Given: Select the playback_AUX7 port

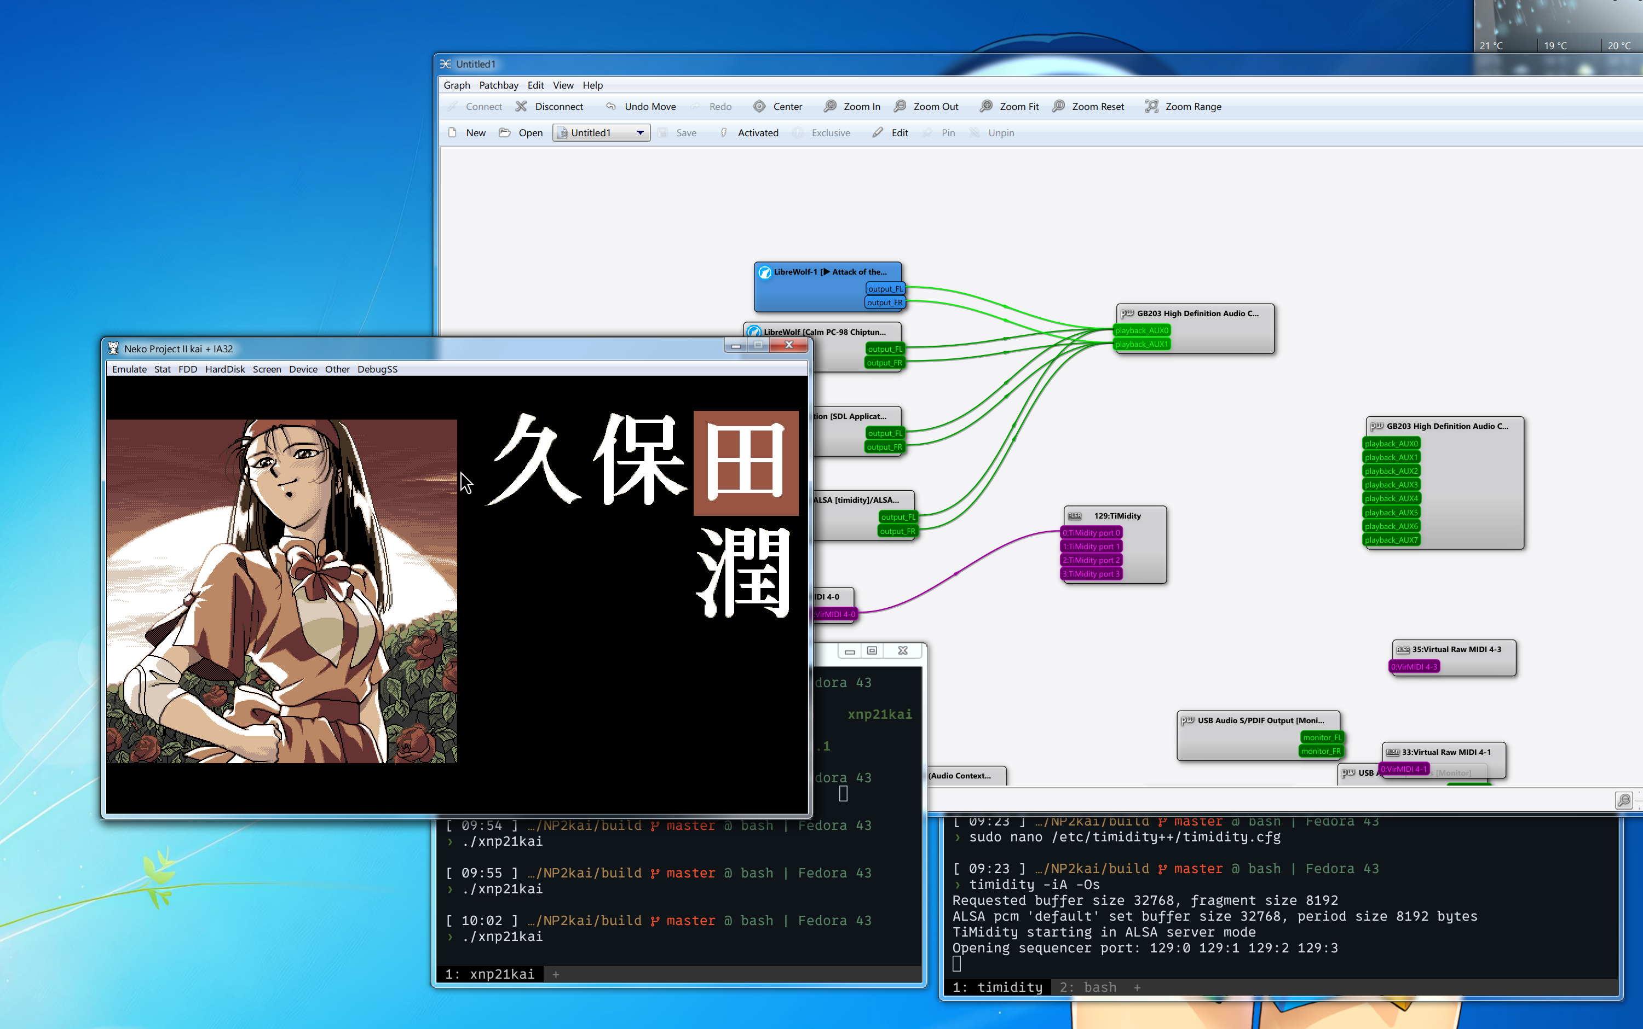Looking at the screenshot, I should coord(1392,540).
